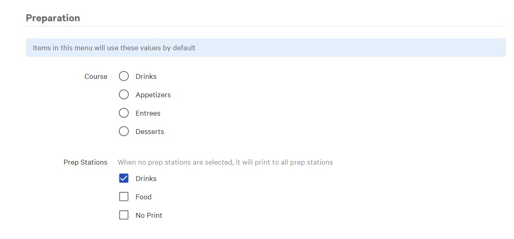Select the Appetizers course radio button

click(x=124, y=94)
